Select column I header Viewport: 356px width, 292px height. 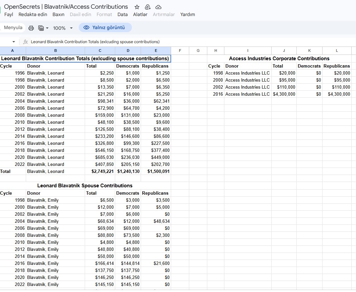pos(248,51)
